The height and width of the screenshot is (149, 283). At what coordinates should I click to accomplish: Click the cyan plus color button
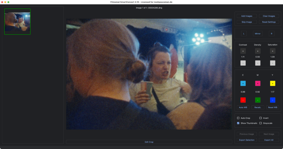(x=243, y=84)
